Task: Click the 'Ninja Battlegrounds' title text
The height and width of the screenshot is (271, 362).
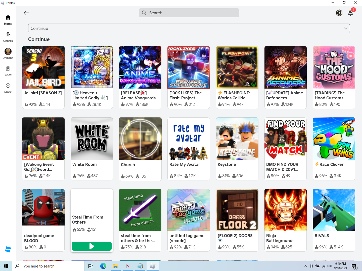Action: (x=280, y=238)
